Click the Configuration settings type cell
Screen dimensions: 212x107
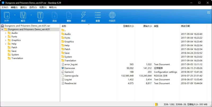[x=165, y=72]
